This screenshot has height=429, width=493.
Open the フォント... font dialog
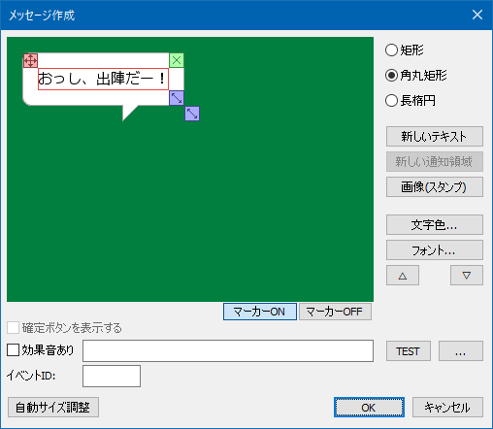[435, 249]
